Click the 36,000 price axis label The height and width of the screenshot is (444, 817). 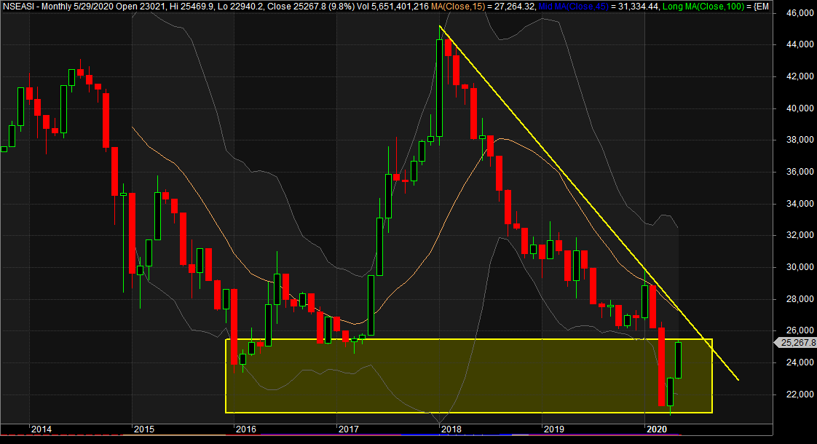click(x=800, y=172)
